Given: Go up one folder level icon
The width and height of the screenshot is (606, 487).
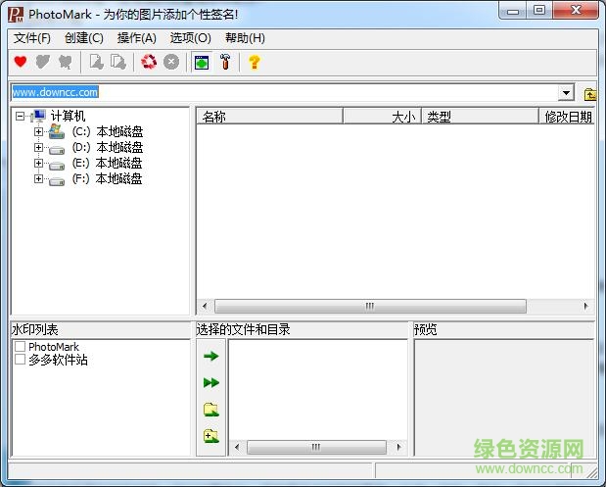Looking at the screenshot, I should click(x=590, y=94).
